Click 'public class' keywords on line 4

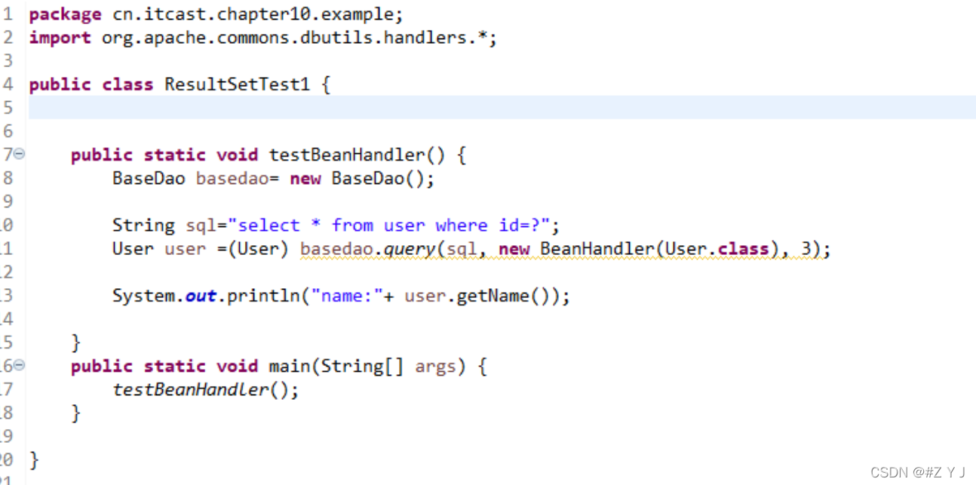click(91, 84)
